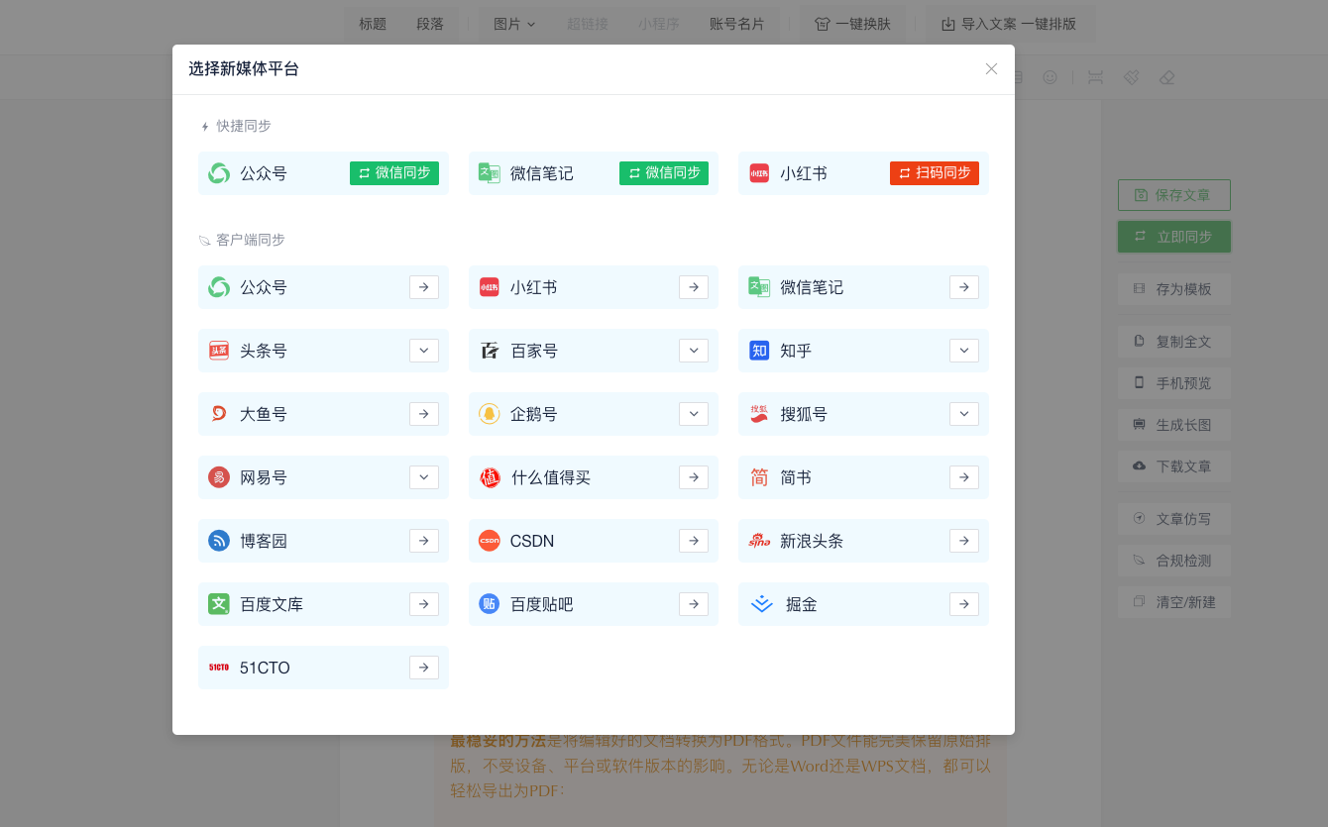Click the arrow button for 百度文库
Viewport: 1328px width, 827px height.
click(x=424, y=604)
